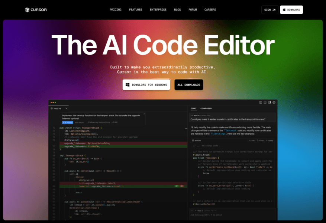Open the Features page

click(x=136, y=10)
